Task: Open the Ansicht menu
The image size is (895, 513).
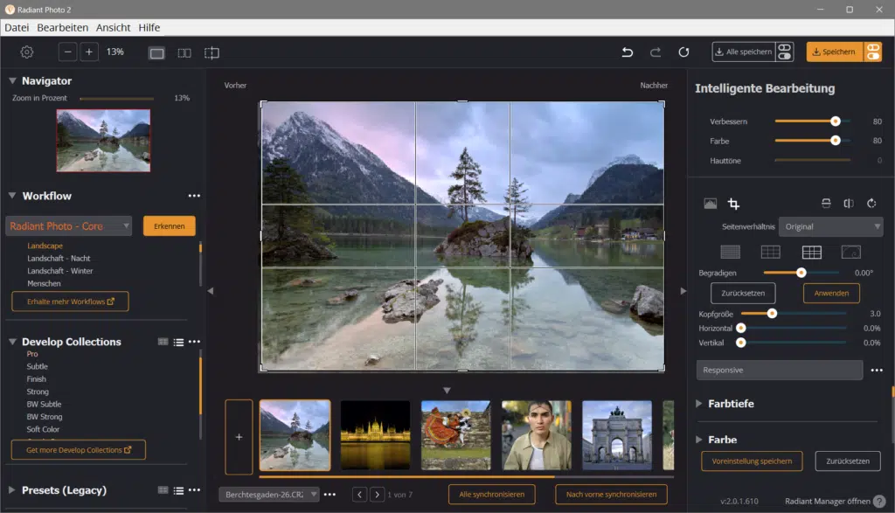Action: coord(114,28)
